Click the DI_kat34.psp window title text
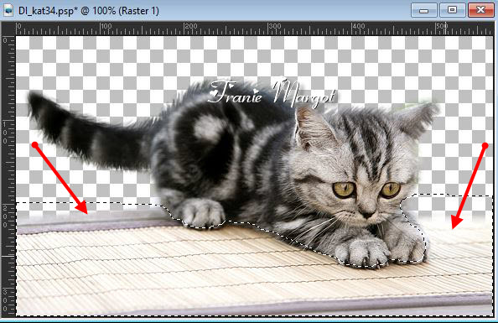 [x=88, y=11]
